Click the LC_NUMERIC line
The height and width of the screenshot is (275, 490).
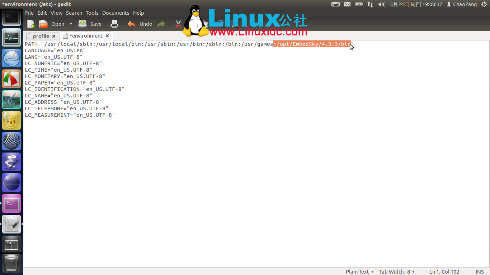[63, 63]
